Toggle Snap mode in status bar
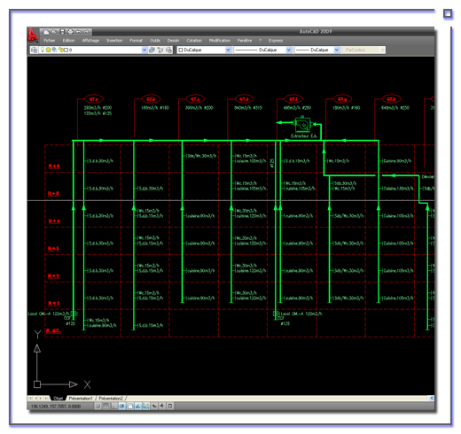This screenshot has width=461, height=434. tap(98, 407)
